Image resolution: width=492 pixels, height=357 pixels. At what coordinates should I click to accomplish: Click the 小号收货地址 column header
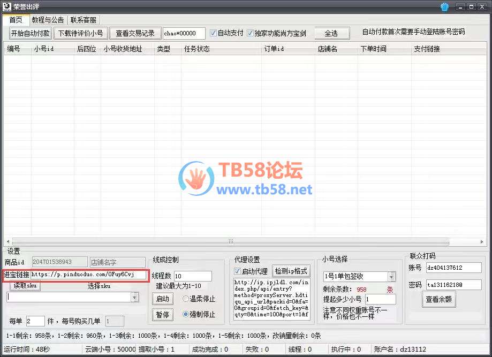[x=127, y=49]
